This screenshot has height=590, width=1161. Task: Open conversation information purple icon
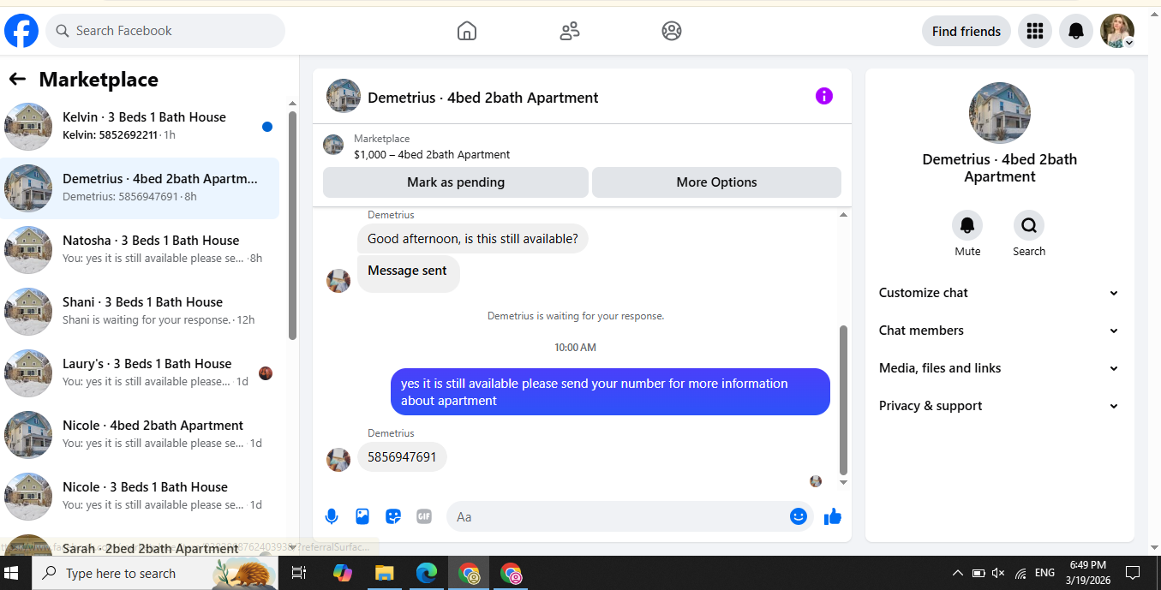[x=823, y=96]
